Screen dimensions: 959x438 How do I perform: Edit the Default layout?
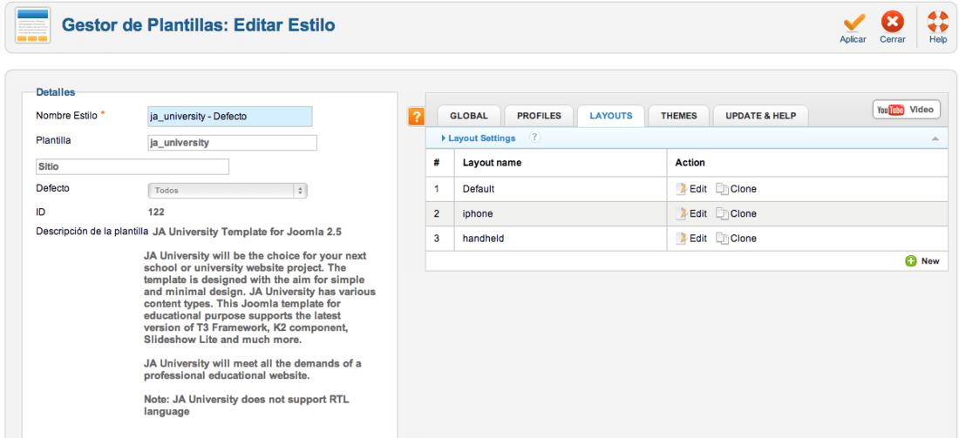(x=691, y=189)
